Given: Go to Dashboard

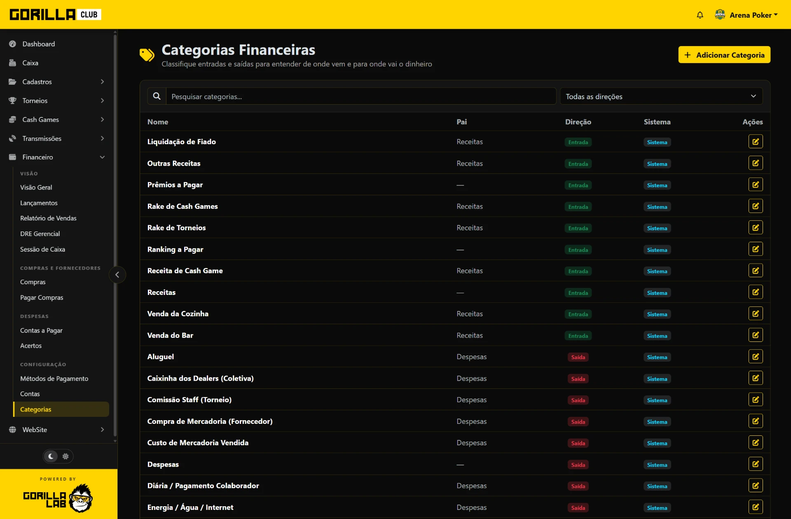Looking at the screenshot, I should (x=57, y=44).
